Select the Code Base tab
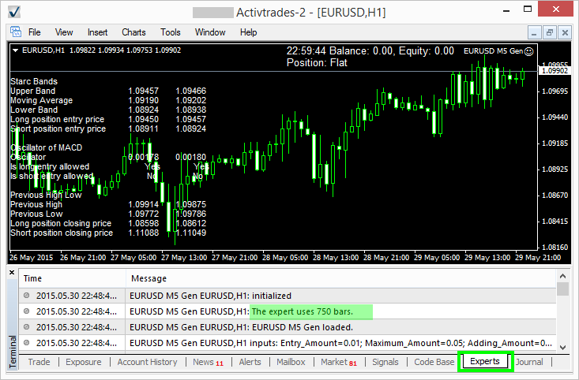The width and height of the screenshot is (579, 380). pyautogui.click(x=434, y=362)
